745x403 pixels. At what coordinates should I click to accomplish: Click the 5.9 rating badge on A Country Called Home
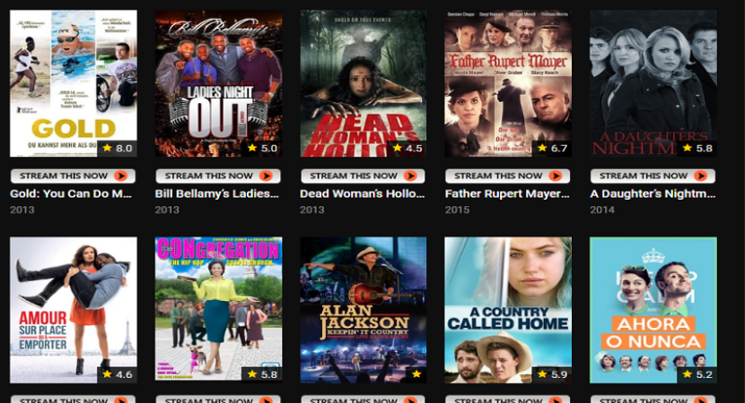coord(552,374)
